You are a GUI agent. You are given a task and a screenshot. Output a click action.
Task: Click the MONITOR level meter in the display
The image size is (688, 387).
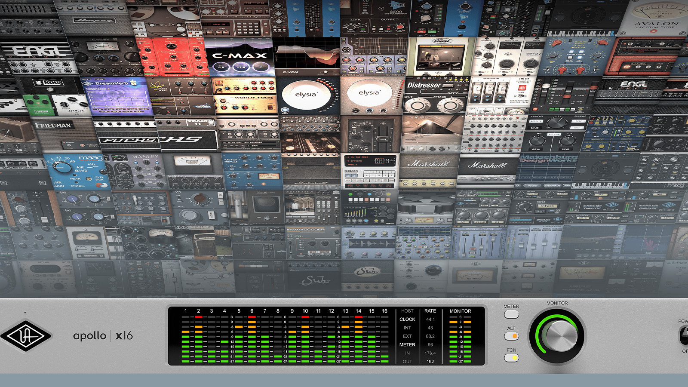tap(461, 340)
